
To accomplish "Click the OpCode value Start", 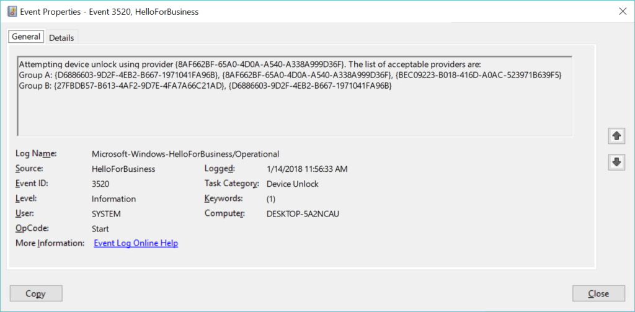I will tap(100, 229).
